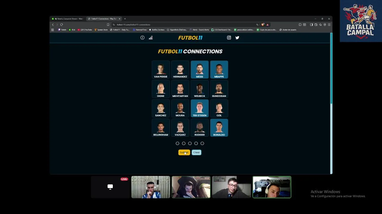This screenshot has height=214, width=382.
Task: Select the Hernandez player card
Action: pos(180,70)
